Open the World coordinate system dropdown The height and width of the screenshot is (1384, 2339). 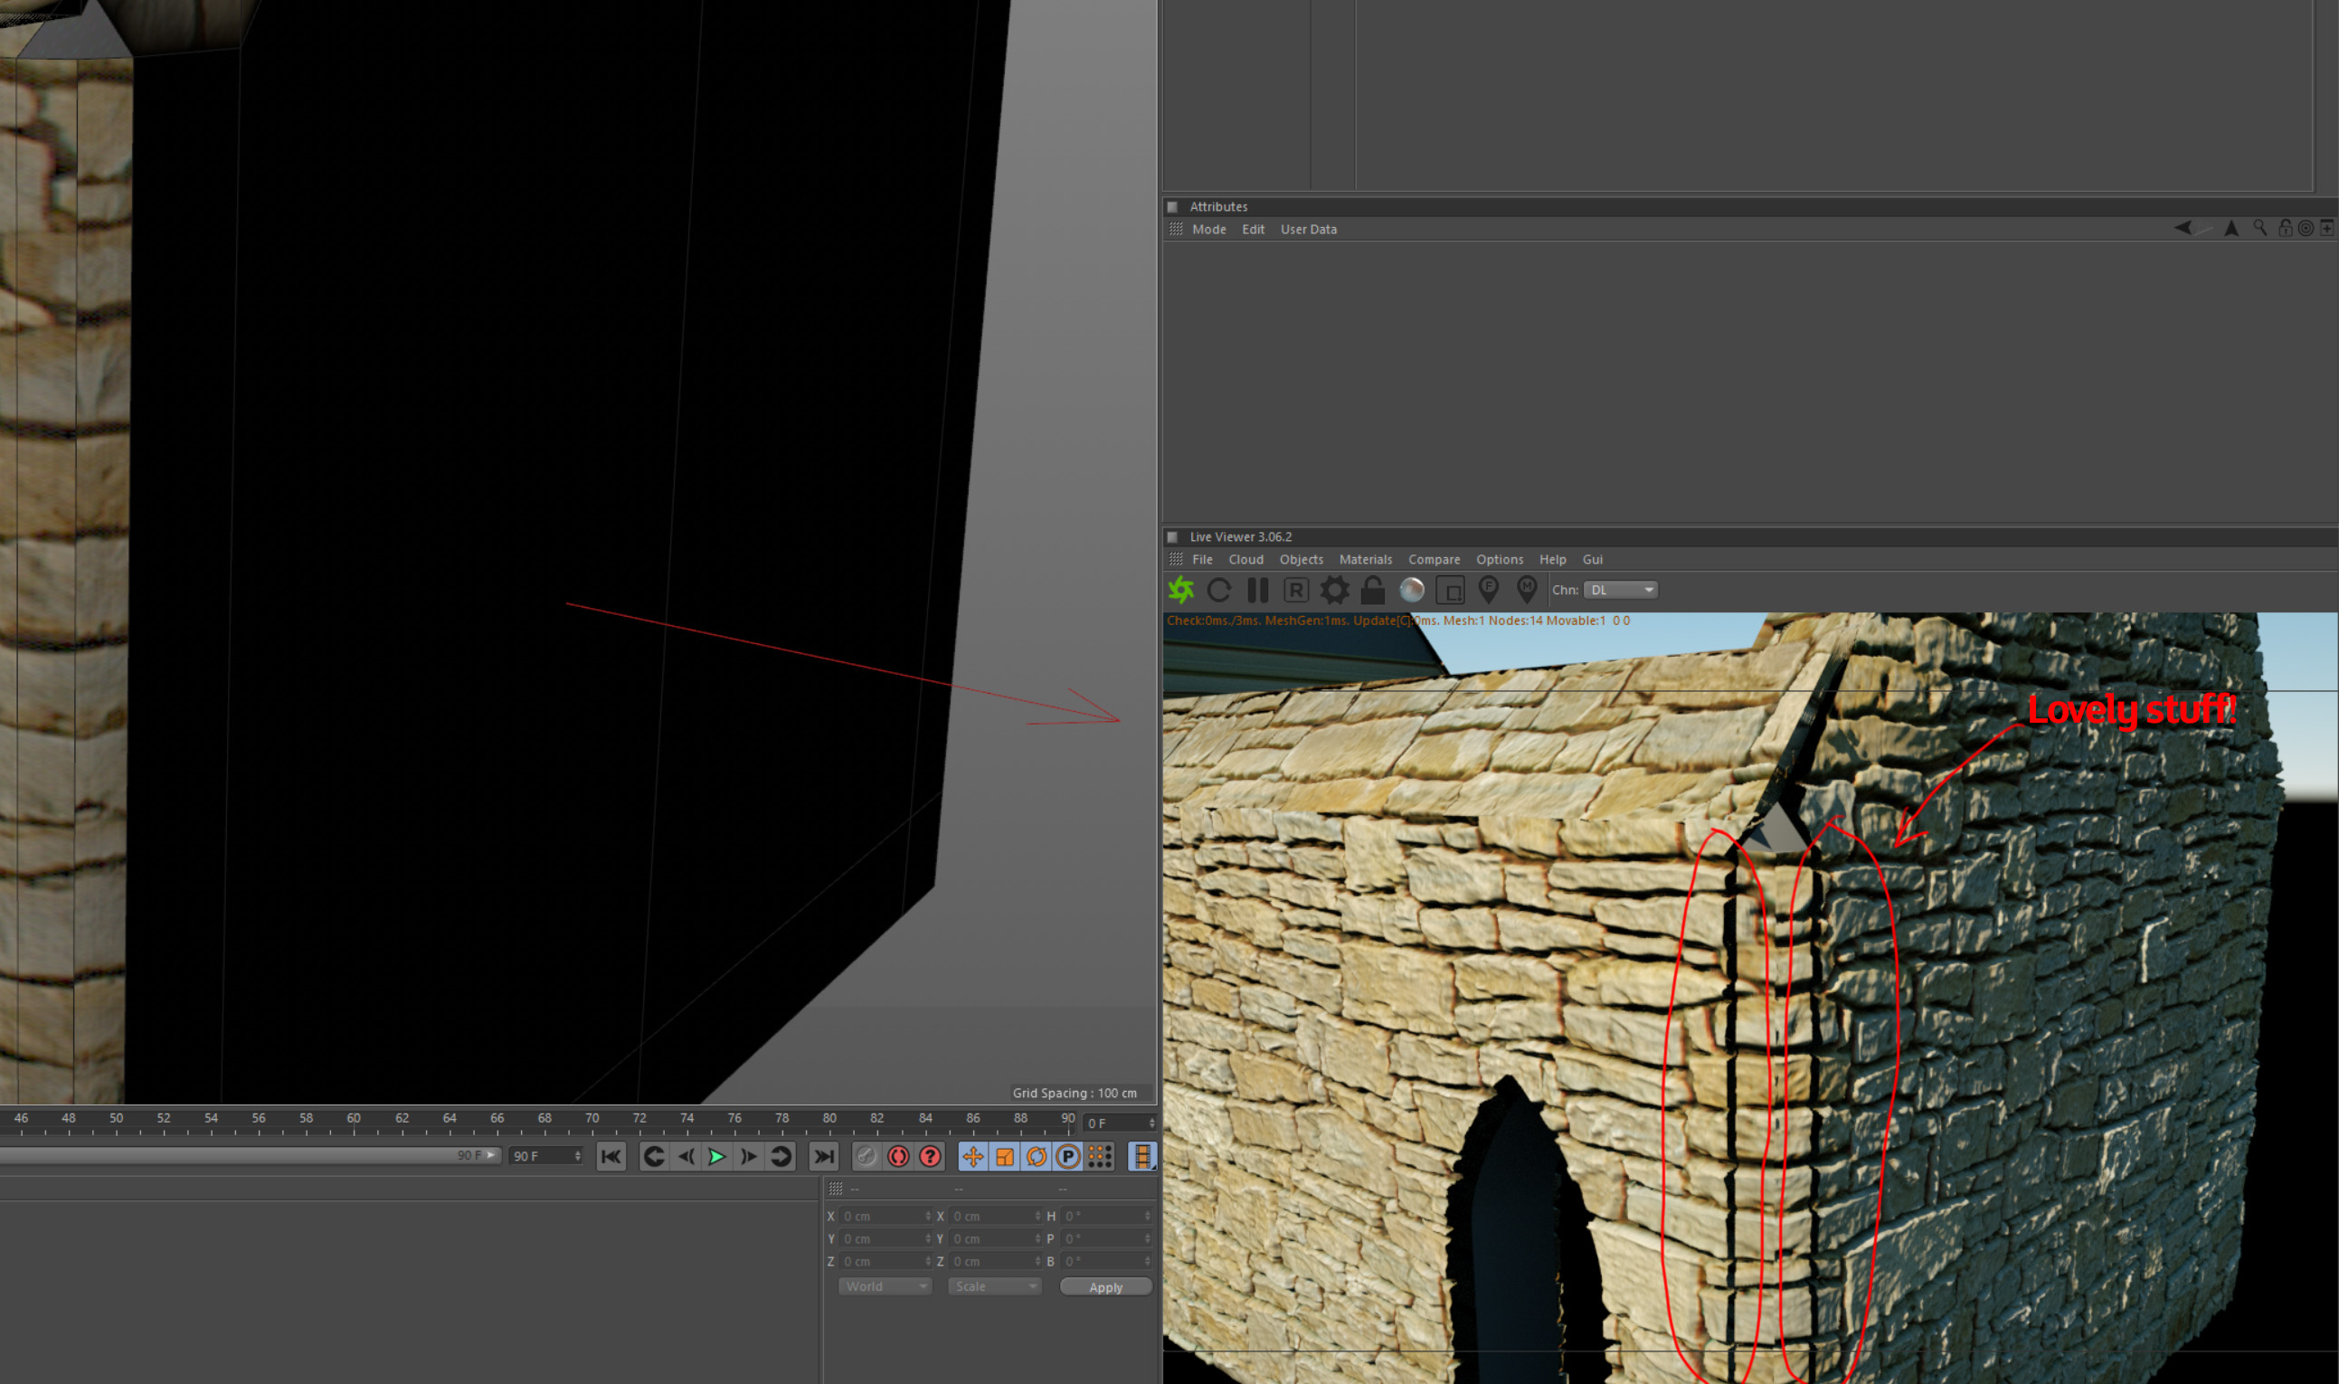[x=885, y=1286]
